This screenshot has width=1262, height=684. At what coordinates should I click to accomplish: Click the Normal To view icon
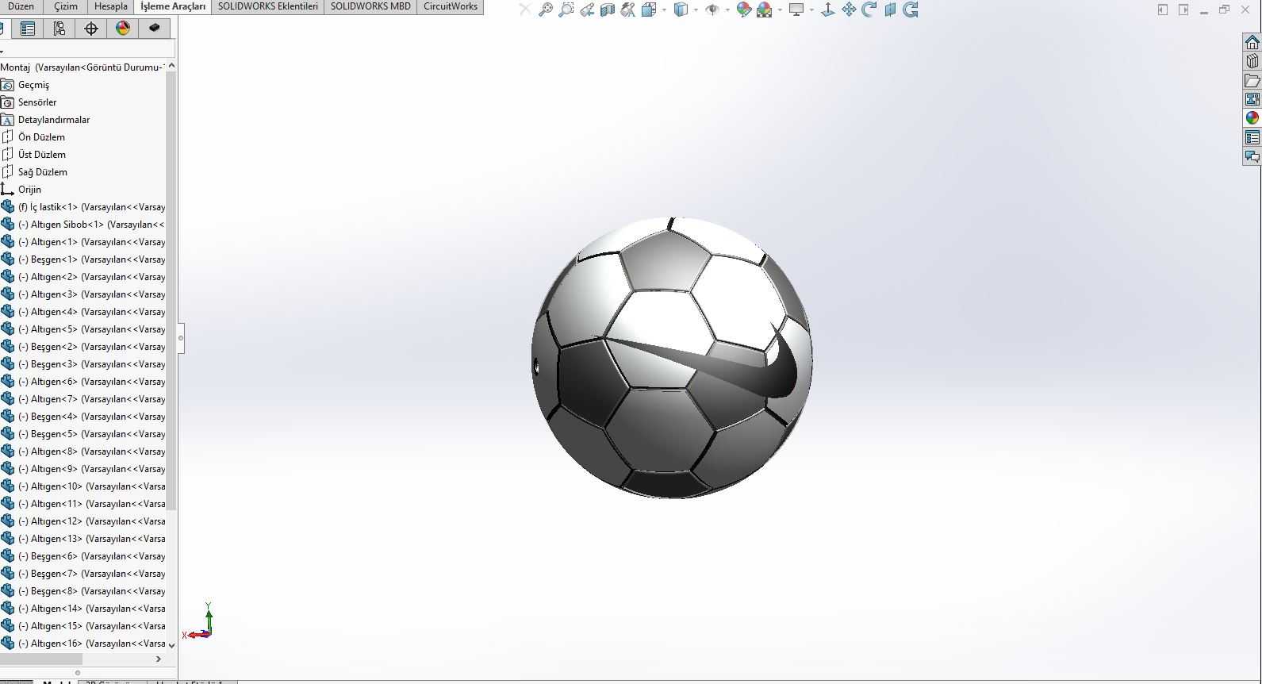point(828,10)
